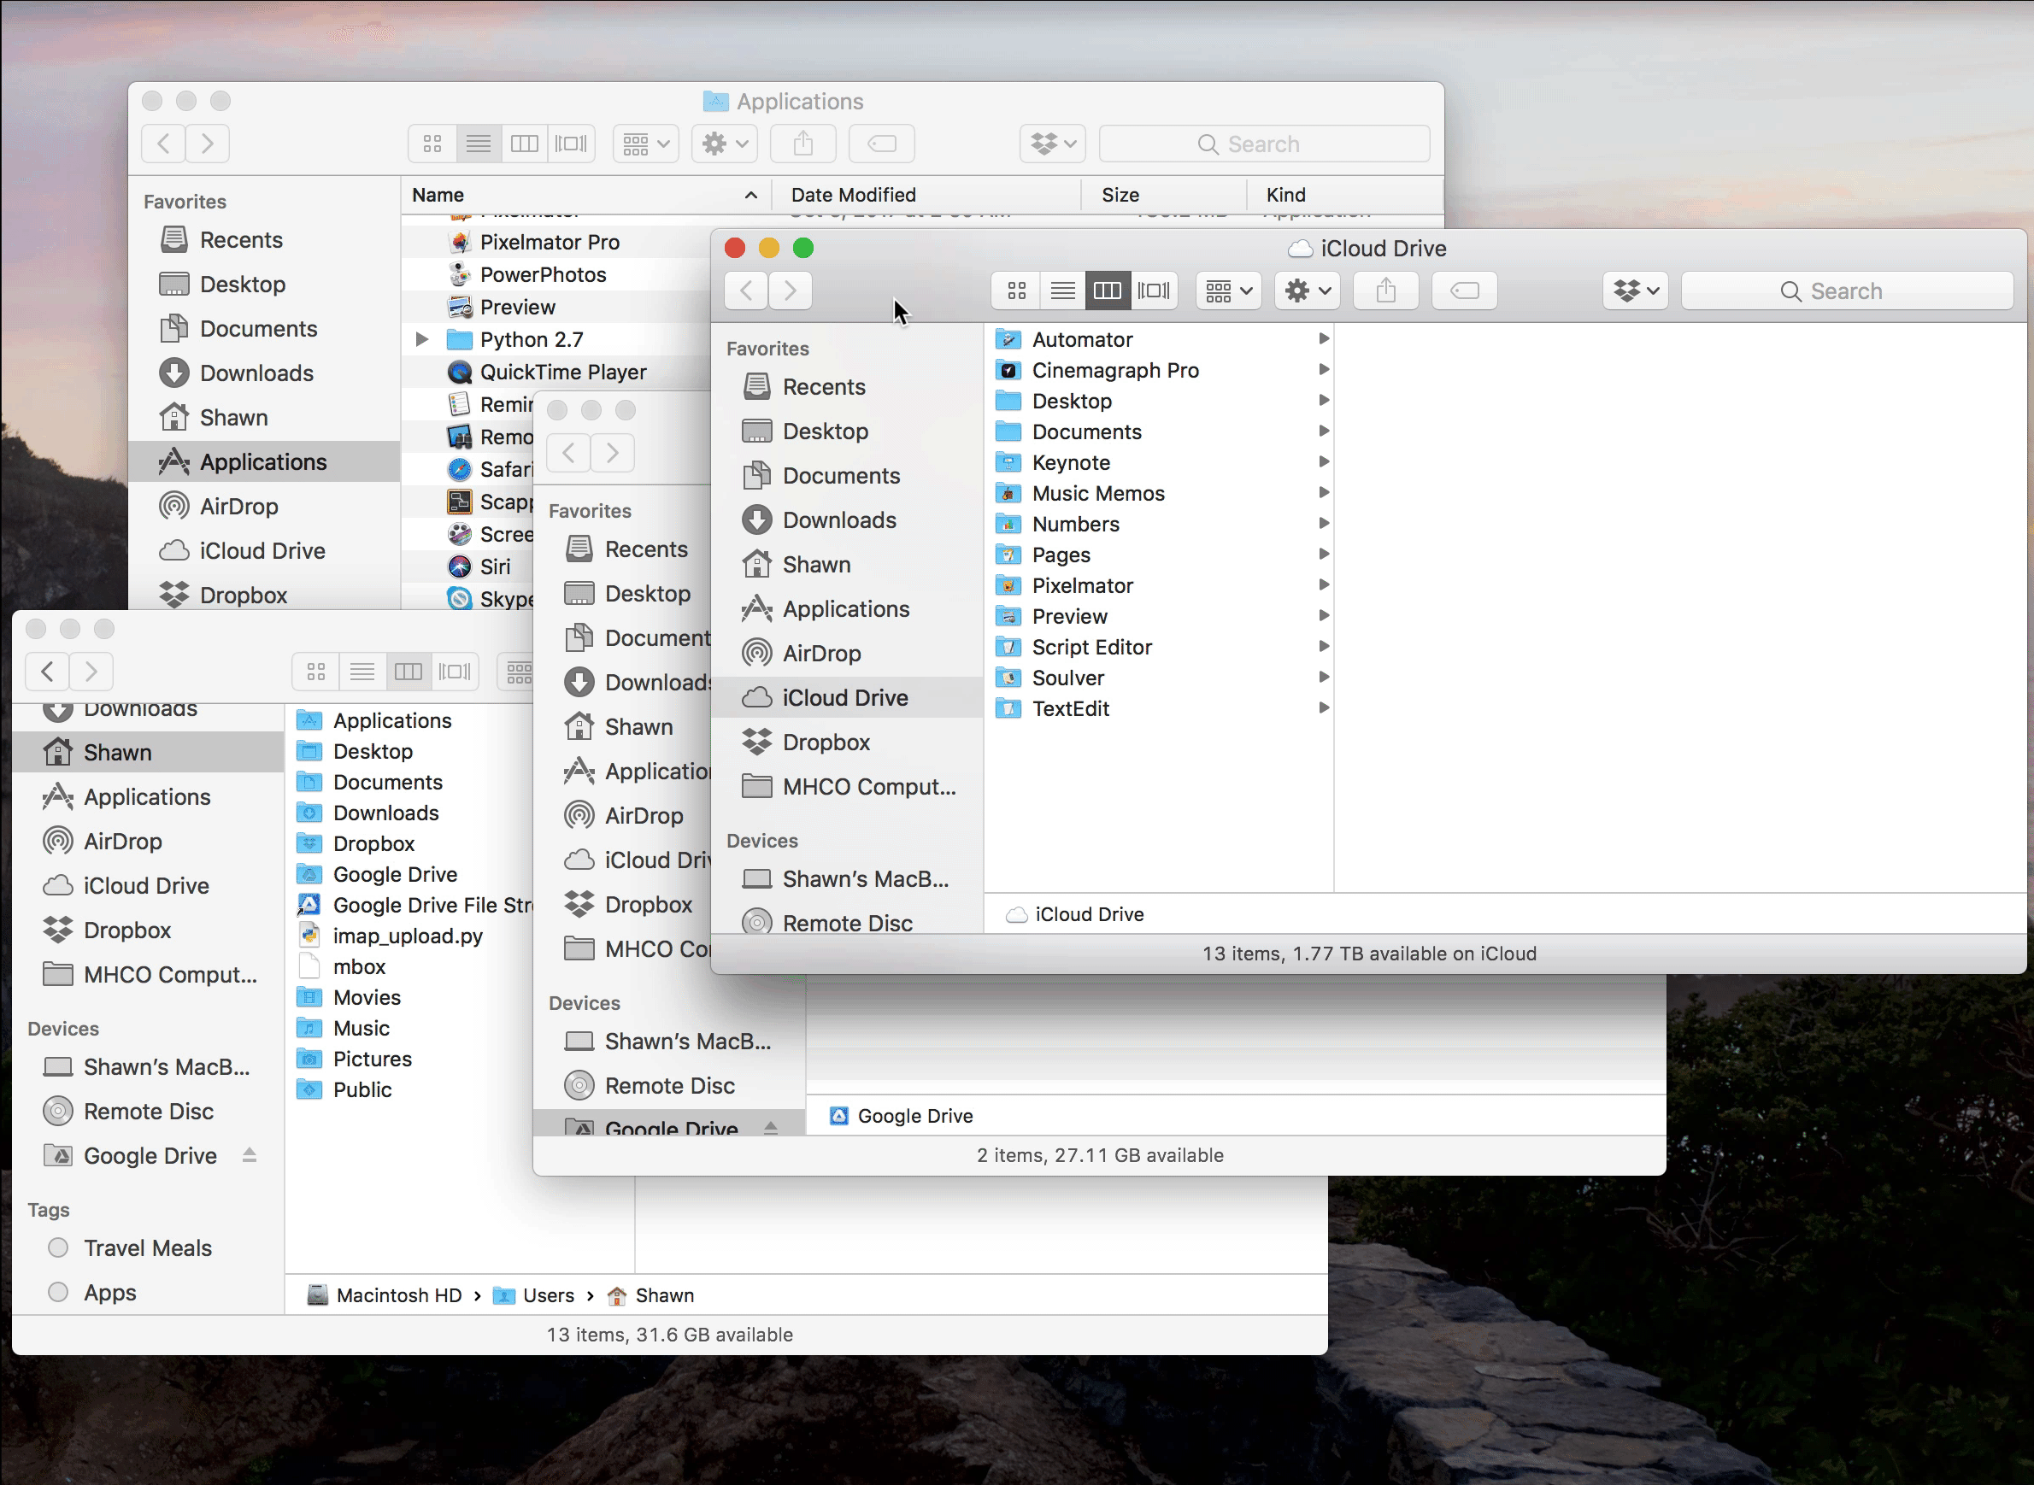This screenshot has width=2034, height=1485.
Task: Sort by Kind column header
Action: click(1344, 195)
